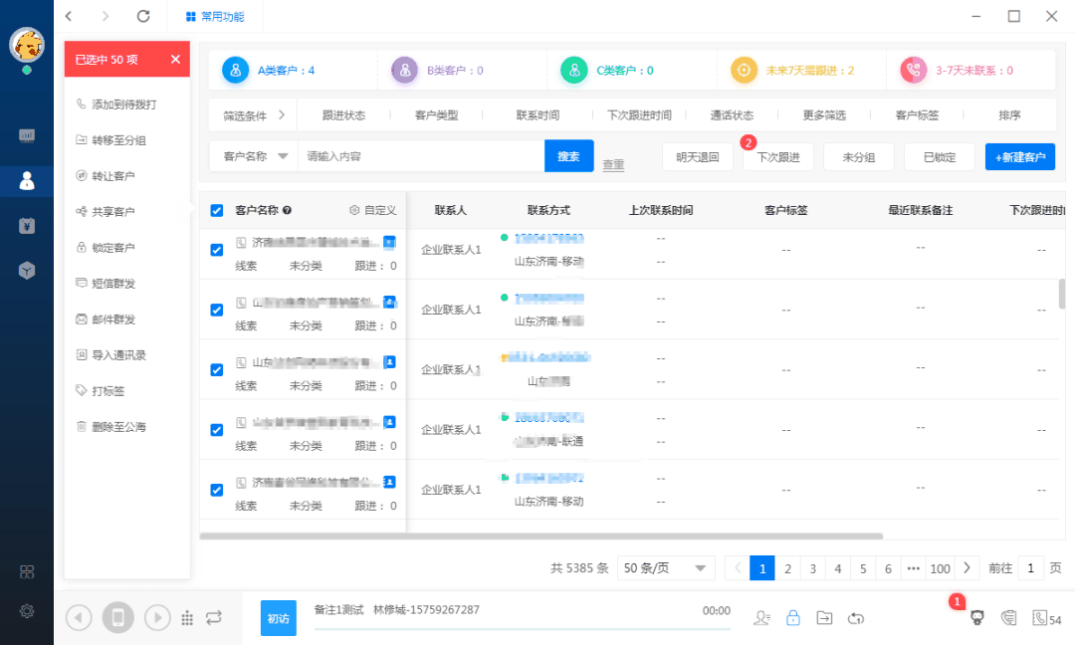The image size is (1075, 645).
Task: Uncheck the third customer row starting with 山东
Action: tap(217, 370)
